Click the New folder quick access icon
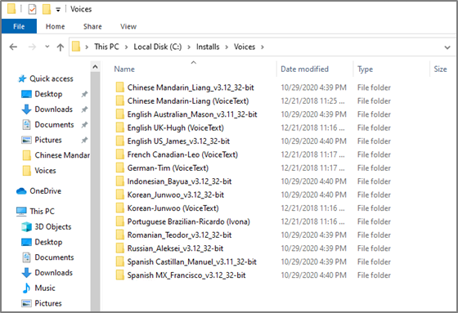The image size is (458, 313). 47,9
